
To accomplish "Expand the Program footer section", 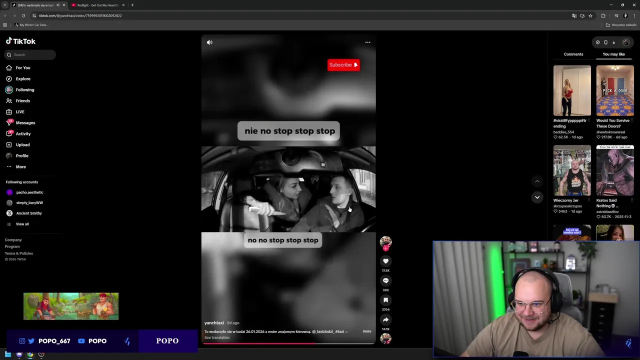I will coord(12,246).
